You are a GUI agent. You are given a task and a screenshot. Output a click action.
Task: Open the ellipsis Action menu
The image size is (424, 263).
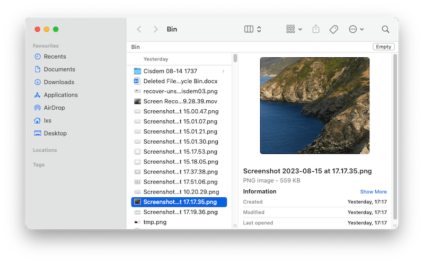(x=353, y=29)
